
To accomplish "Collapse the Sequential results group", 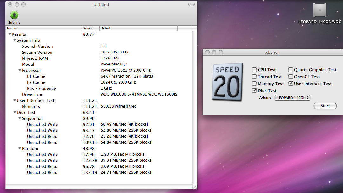I will [x=20, y=118].
